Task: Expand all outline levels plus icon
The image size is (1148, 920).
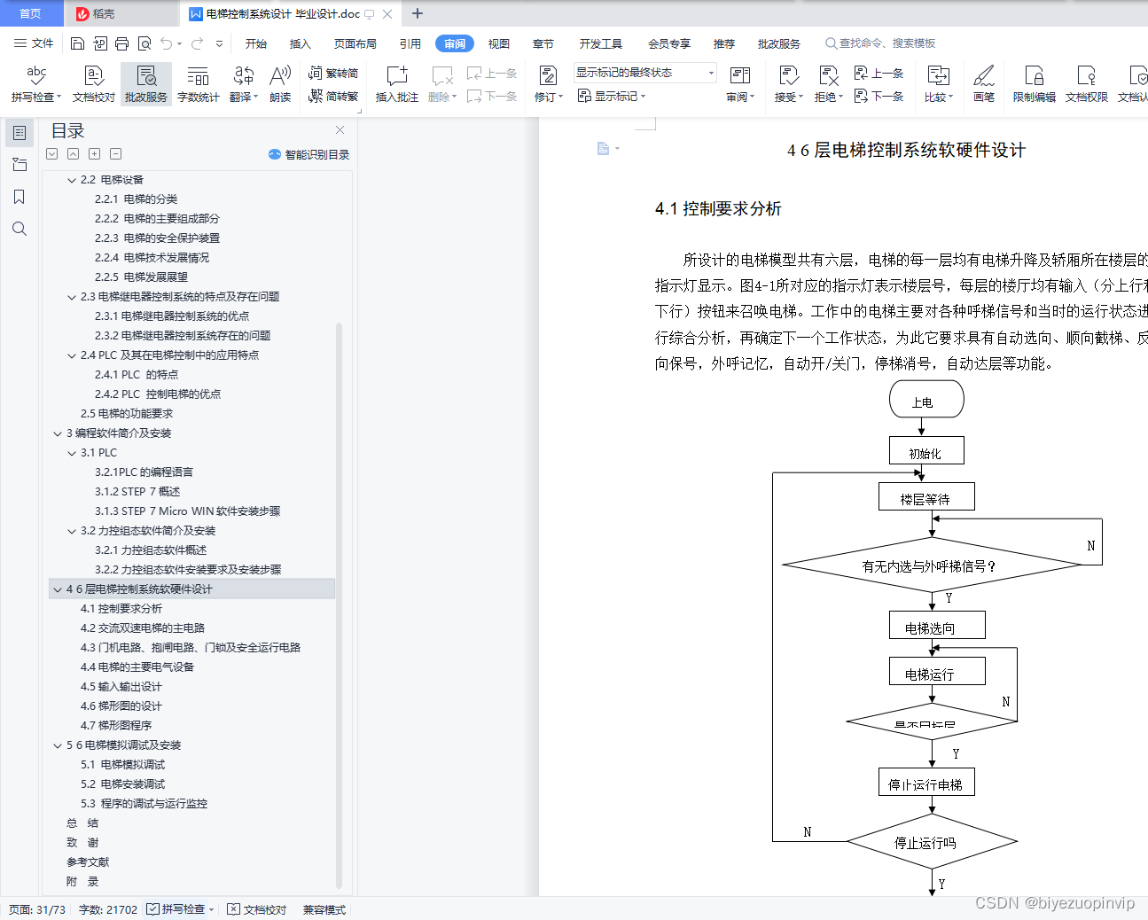Action: pyautogui.click(x=95, y=153)
